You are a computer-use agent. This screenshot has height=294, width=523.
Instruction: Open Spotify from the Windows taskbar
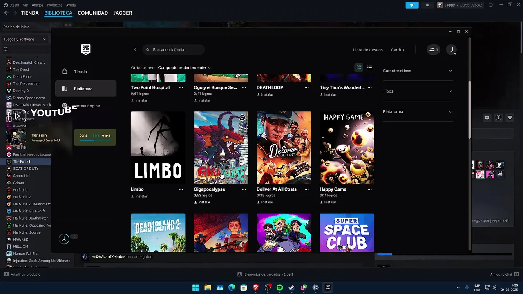[x=279, y=287]
